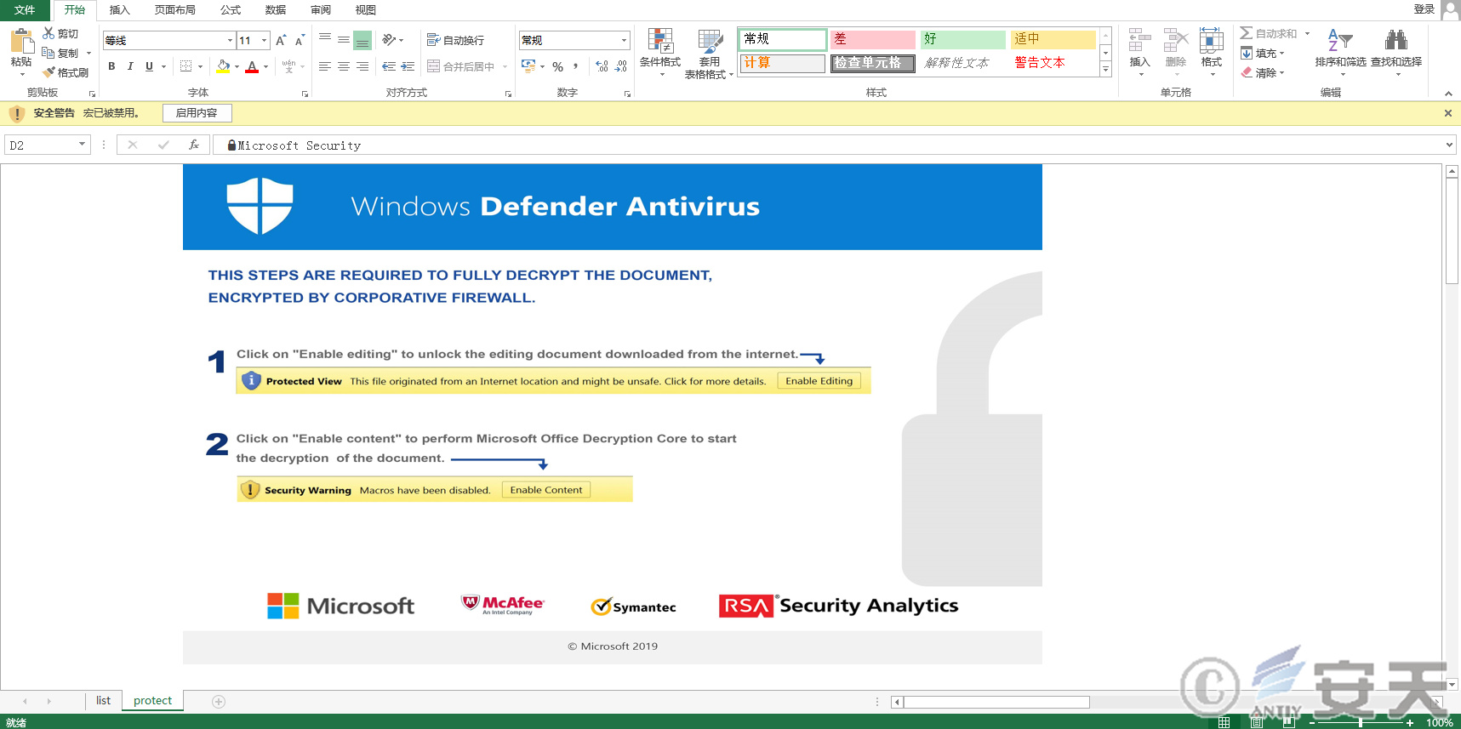Click the Paste (粘贴) clipboard icon
The height and width of the screenshot is (729, 1461).
(x=21, y=41)
